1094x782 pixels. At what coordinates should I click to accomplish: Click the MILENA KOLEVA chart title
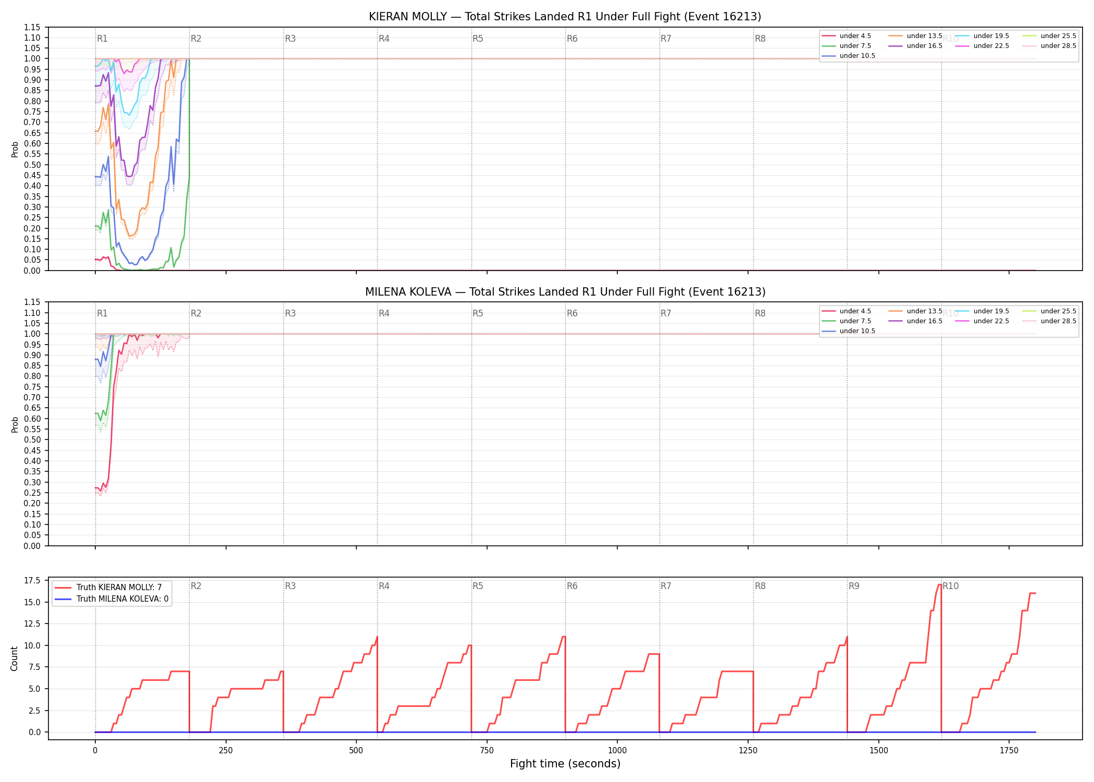pos(565,292)
